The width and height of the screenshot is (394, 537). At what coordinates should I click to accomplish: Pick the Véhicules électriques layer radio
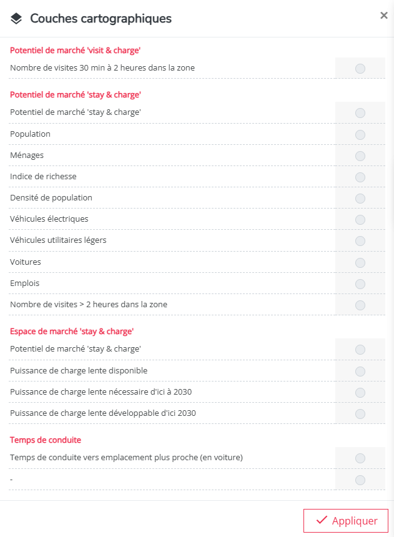tap(360, 220)
